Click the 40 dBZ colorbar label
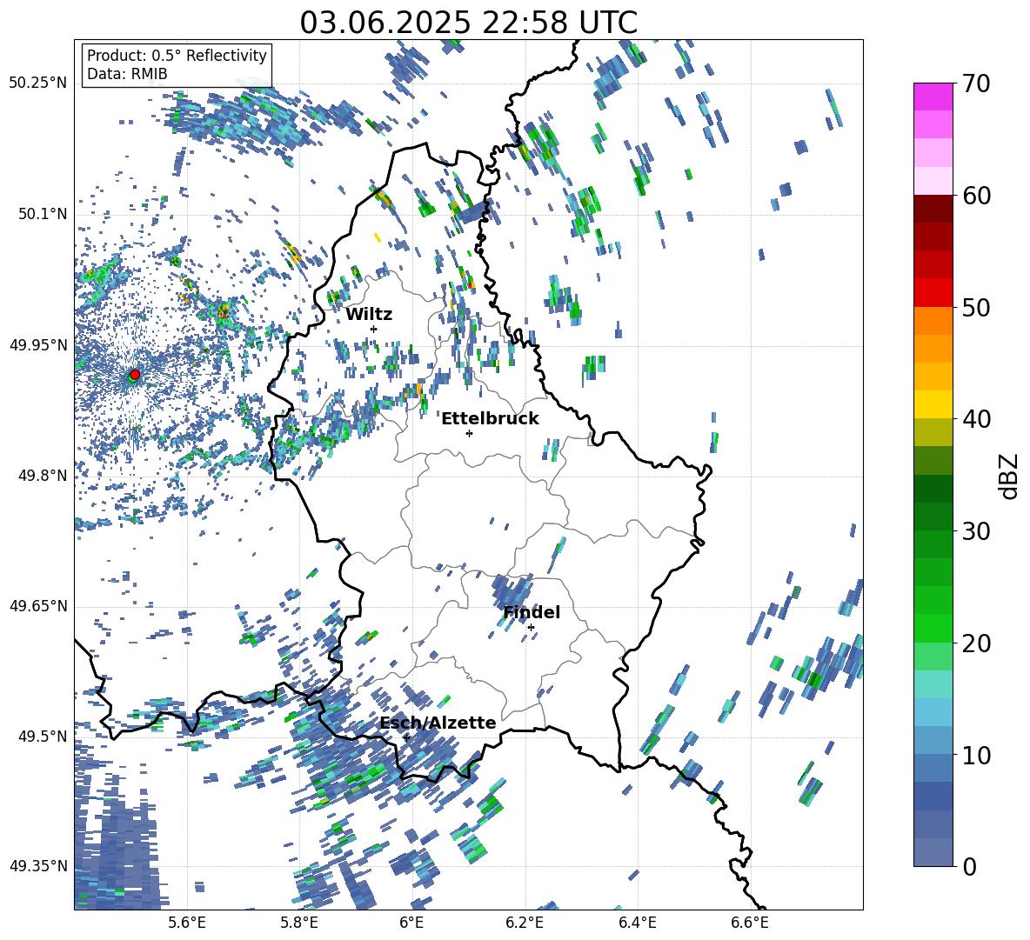The height and width of the screenshot is (940, 1030). pyautogui.click(x=976, y=419)
